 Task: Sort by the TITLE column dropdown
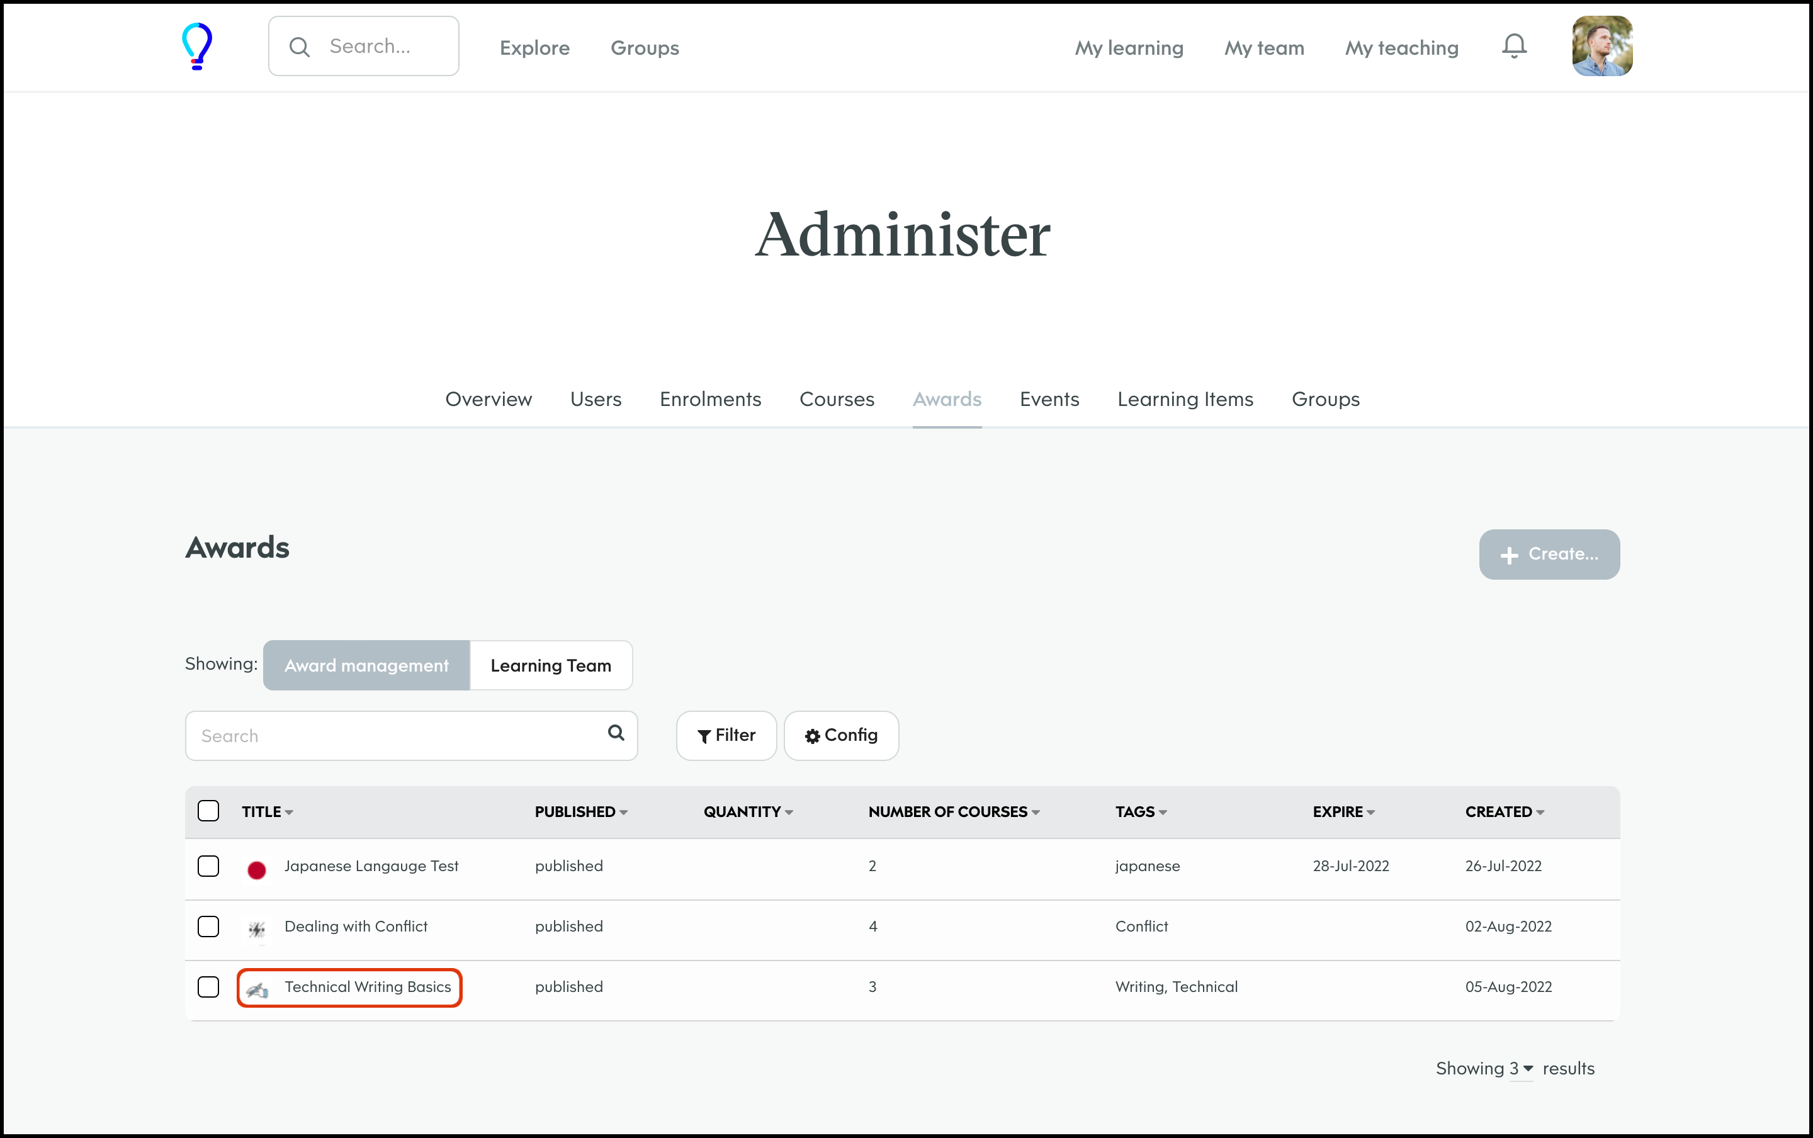(268, 812)
